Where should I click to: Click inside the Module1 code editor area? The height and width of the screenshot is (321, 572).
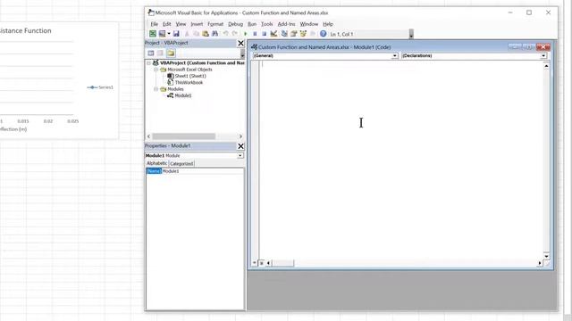point(401,160)
